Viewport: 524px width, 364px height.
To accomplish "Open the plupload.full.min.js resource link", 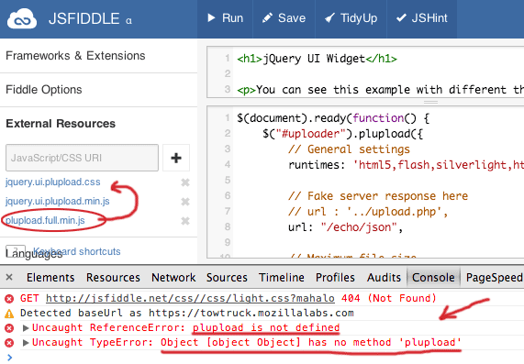I will coord(45,220).
